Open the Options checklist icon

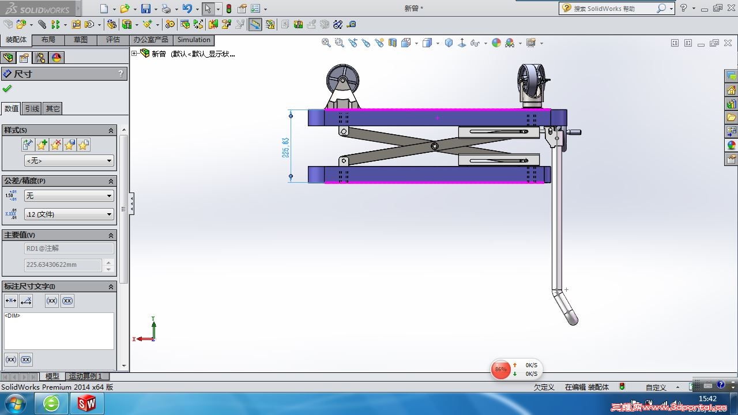[x=255, y=9]
